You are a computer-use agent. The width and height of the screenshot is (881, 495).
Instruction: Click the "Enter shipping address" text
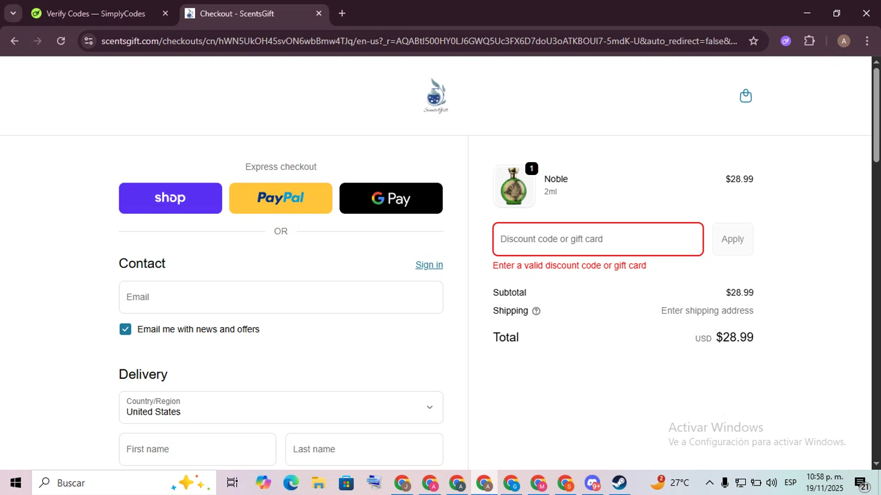707,311
